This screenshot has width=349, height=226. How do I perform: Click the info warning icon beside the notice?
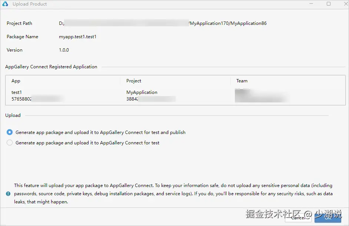point(8,194)
